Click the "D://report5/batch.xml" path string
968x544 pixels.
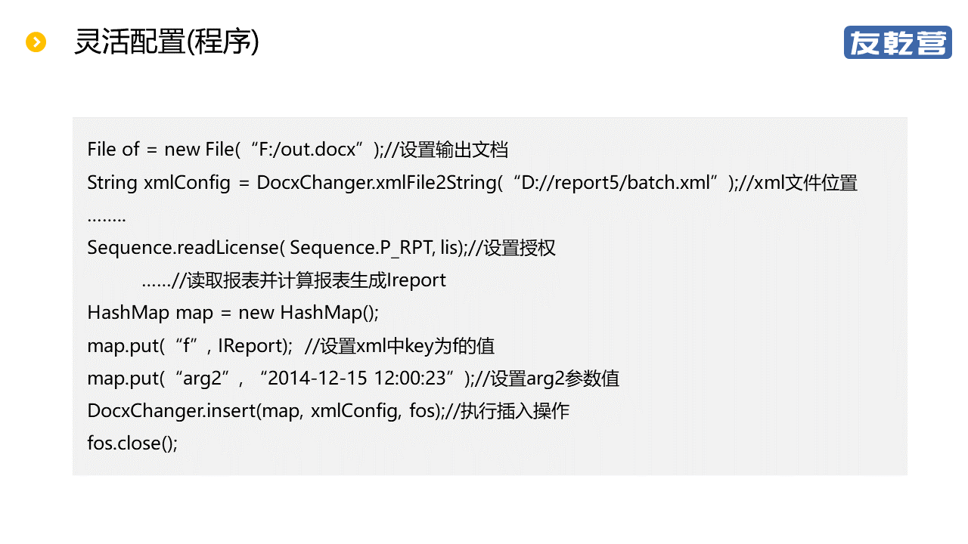point(619,183)
